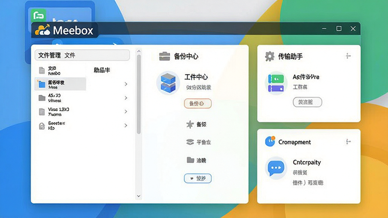Open the blue server cube icon for 工件中心

(168, 83)
